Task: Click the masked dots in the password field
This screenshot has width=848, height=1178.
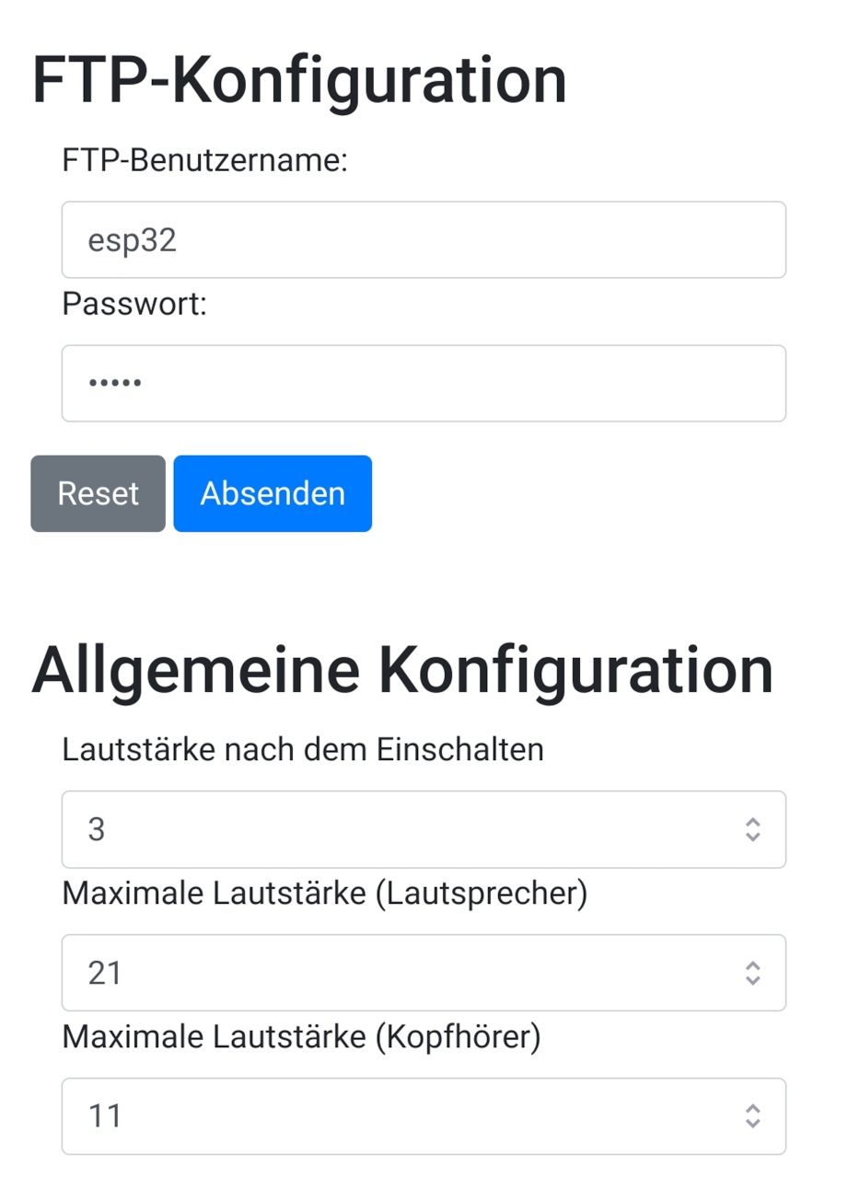Action: tap(114, 383)
